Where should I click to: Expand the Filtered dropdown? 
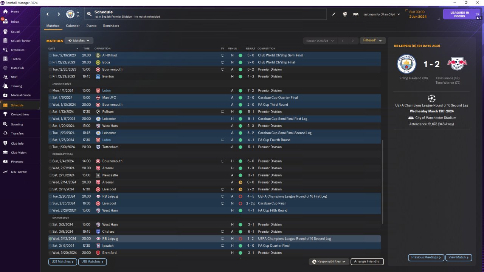tap(372, 40)
